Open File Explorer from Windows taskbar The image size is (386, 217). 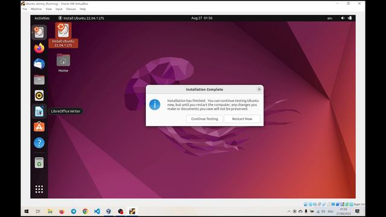pos(50,212)
